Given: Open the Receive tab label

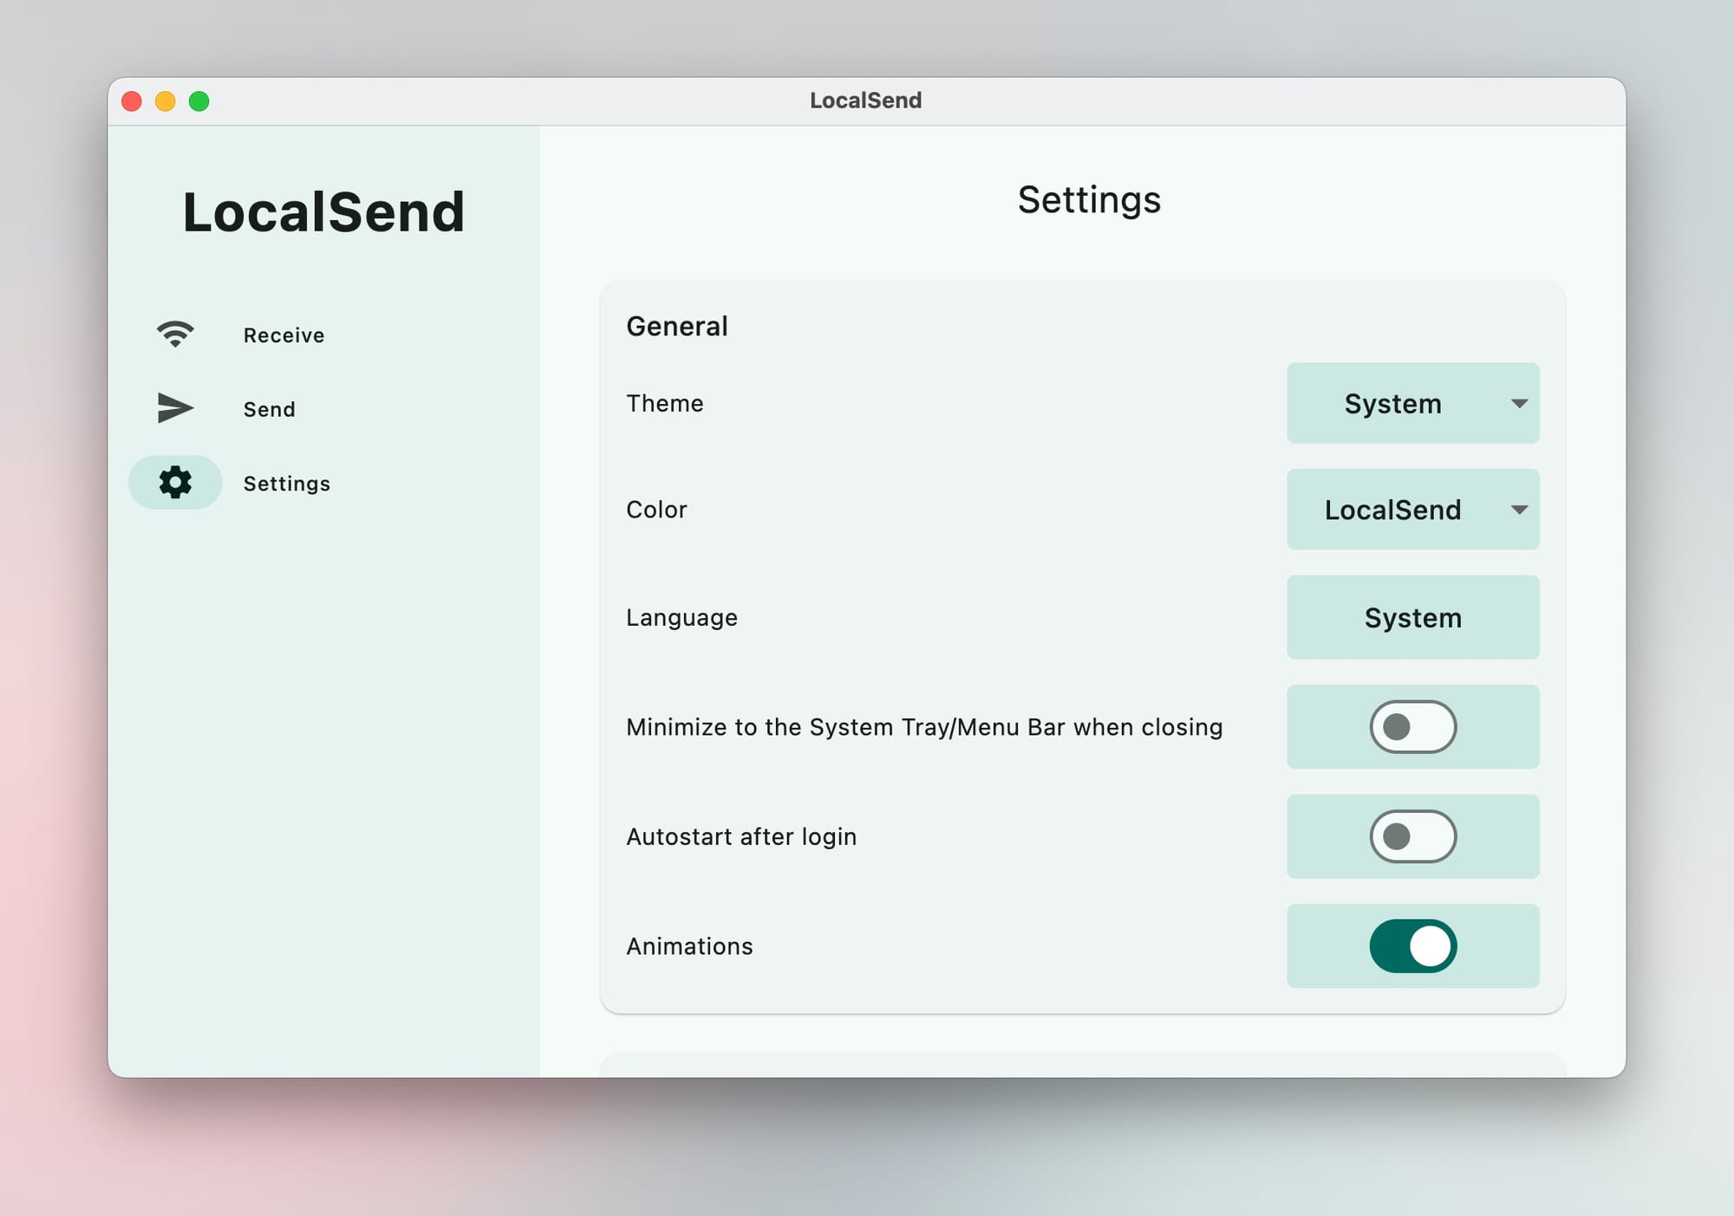Looking at the screenshot, I should pyautogui.click(x=284, y=335).
